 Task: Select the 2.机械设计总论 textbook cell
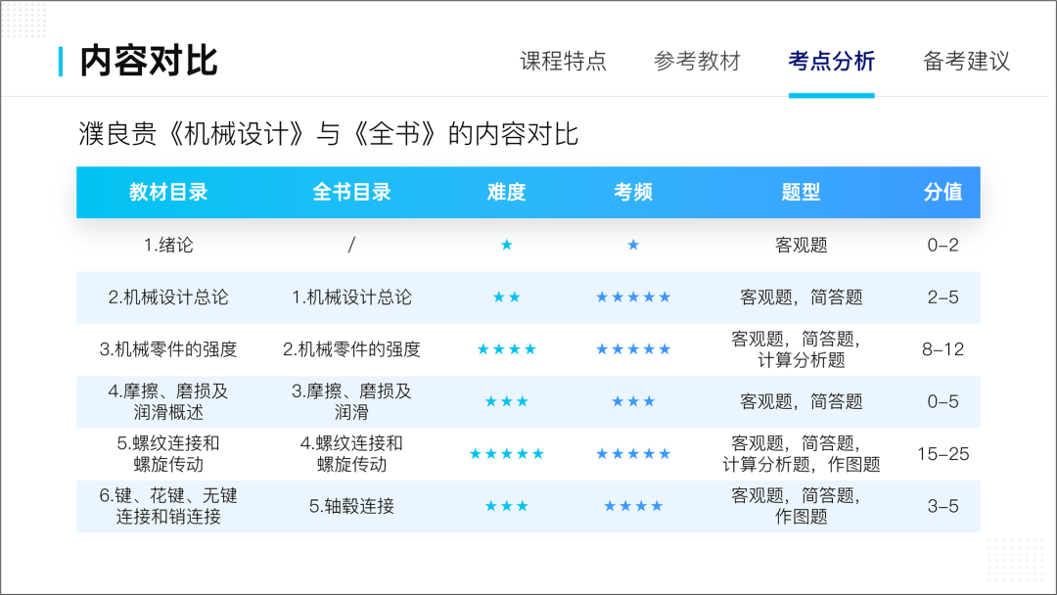[x=168, y=297]
